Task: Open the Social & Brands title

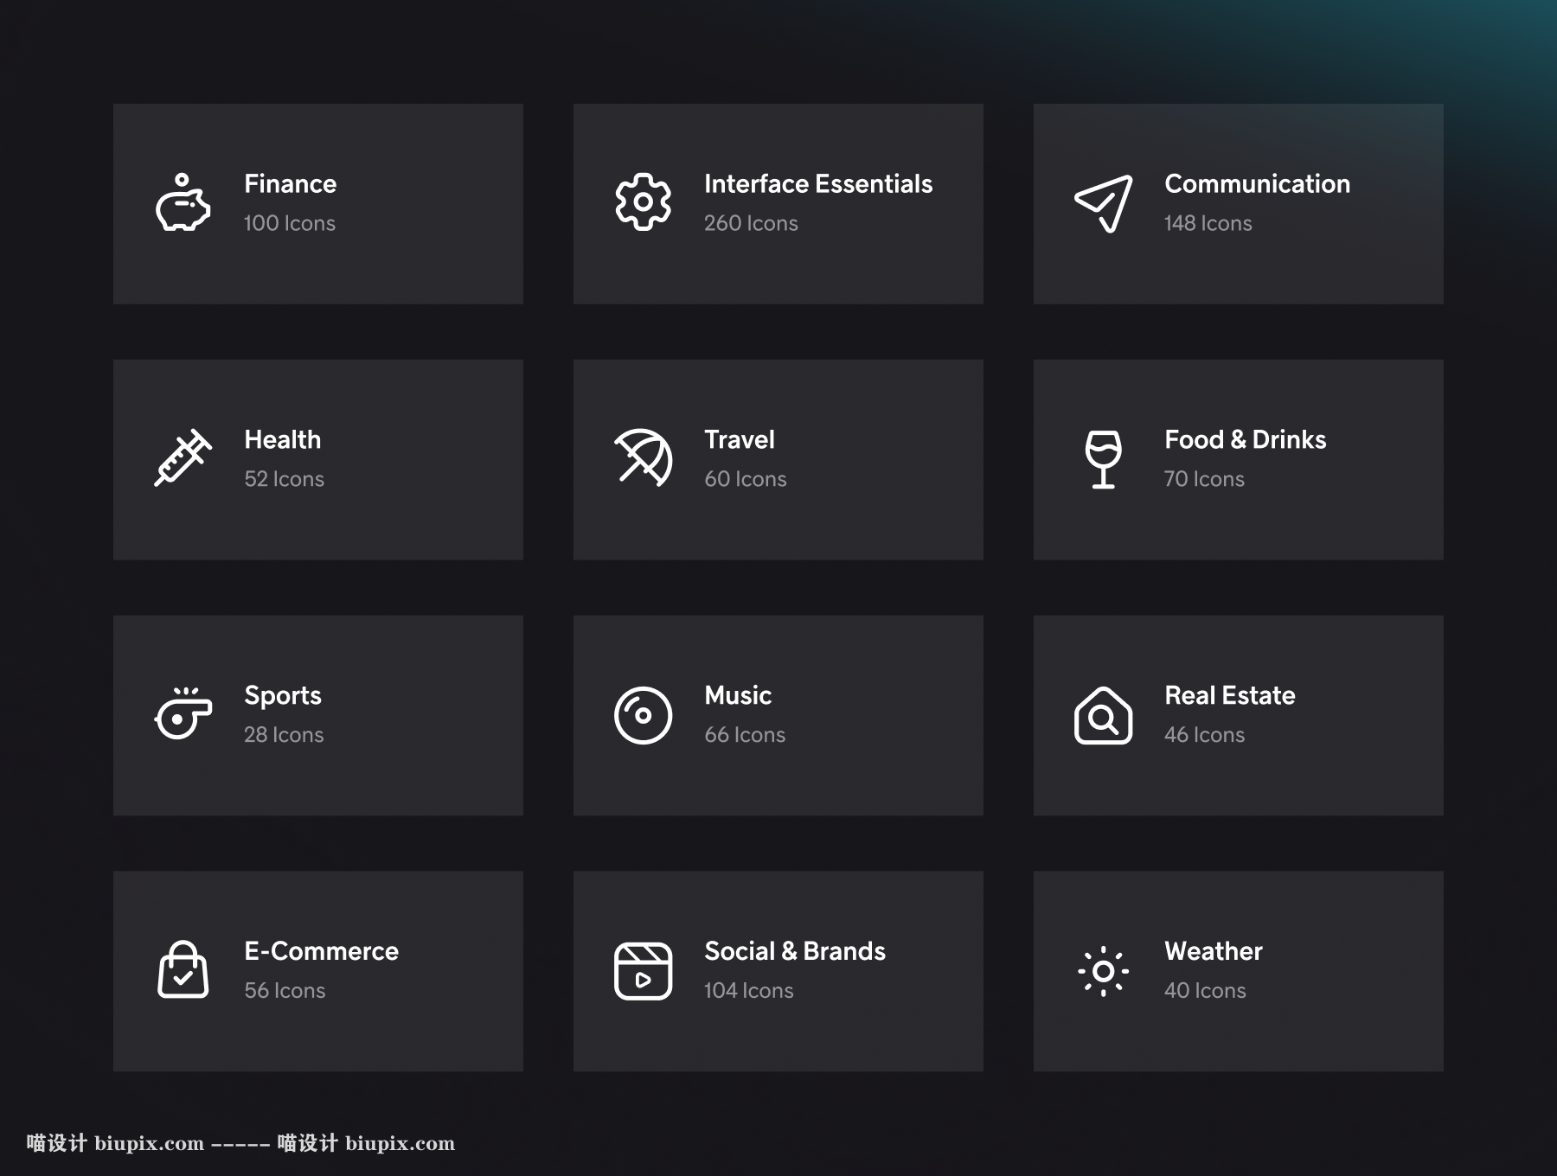Action: (794, 951)
